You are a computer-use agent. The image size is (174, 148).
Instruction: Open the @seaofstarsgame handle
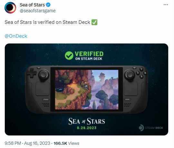[x=38, y=11]
